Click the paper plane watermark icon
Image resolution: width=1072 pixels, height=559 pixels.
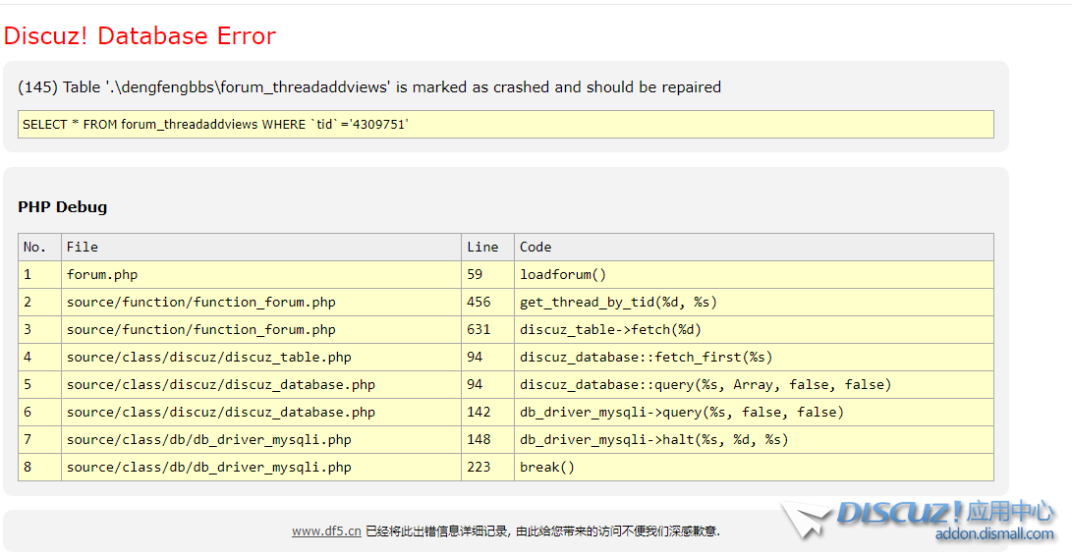point(808,520)
